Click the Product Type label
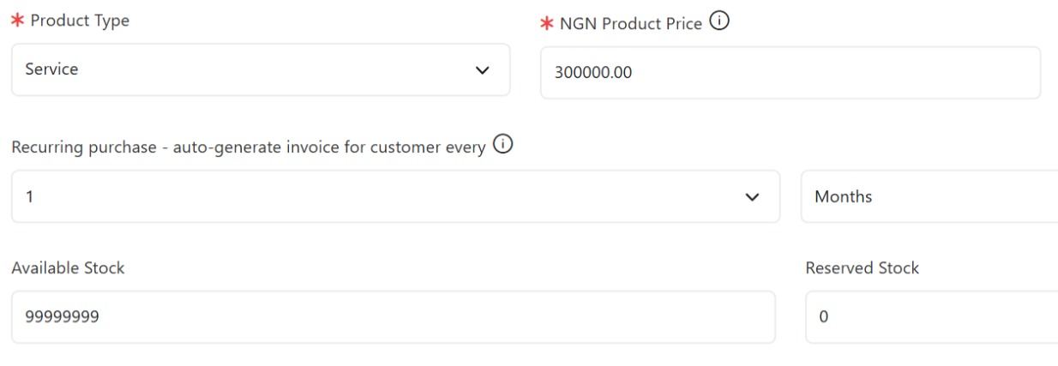 point(80,21)
